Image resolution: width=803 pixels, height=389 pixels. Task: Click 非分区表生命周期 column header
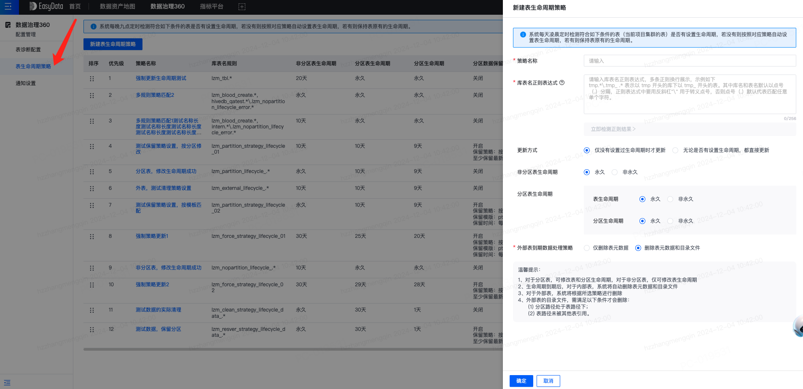point(316,64)
